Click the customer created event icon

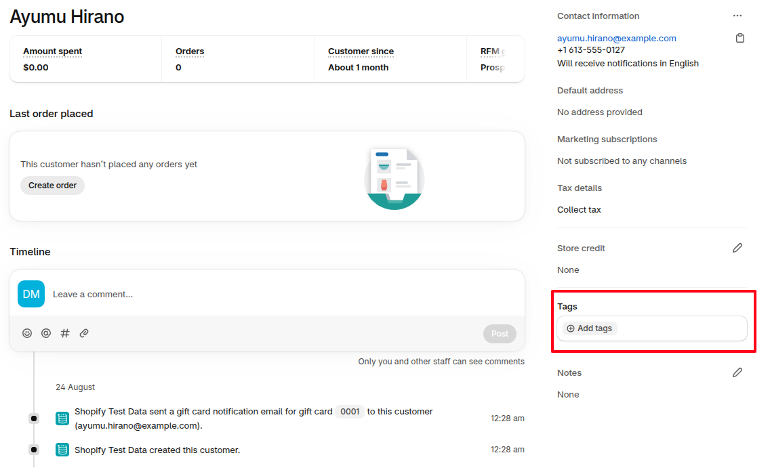tap(62, 450)
